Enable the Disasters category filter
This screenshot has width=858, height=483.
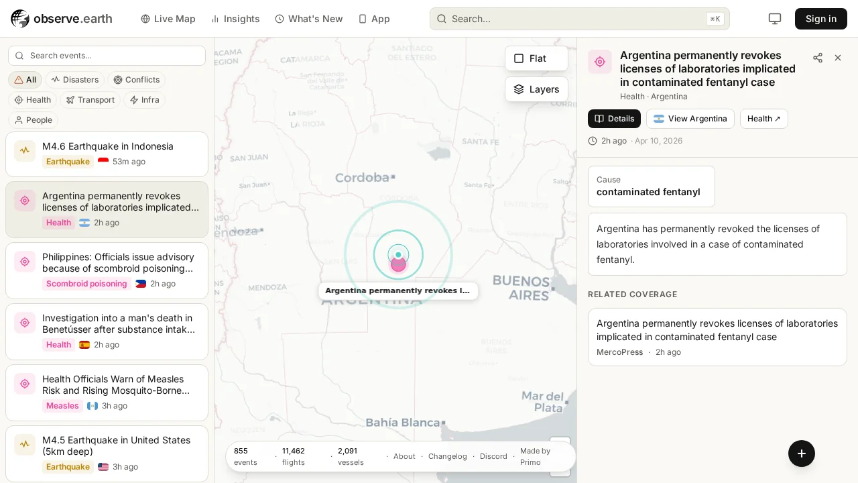tap(74, 80)
